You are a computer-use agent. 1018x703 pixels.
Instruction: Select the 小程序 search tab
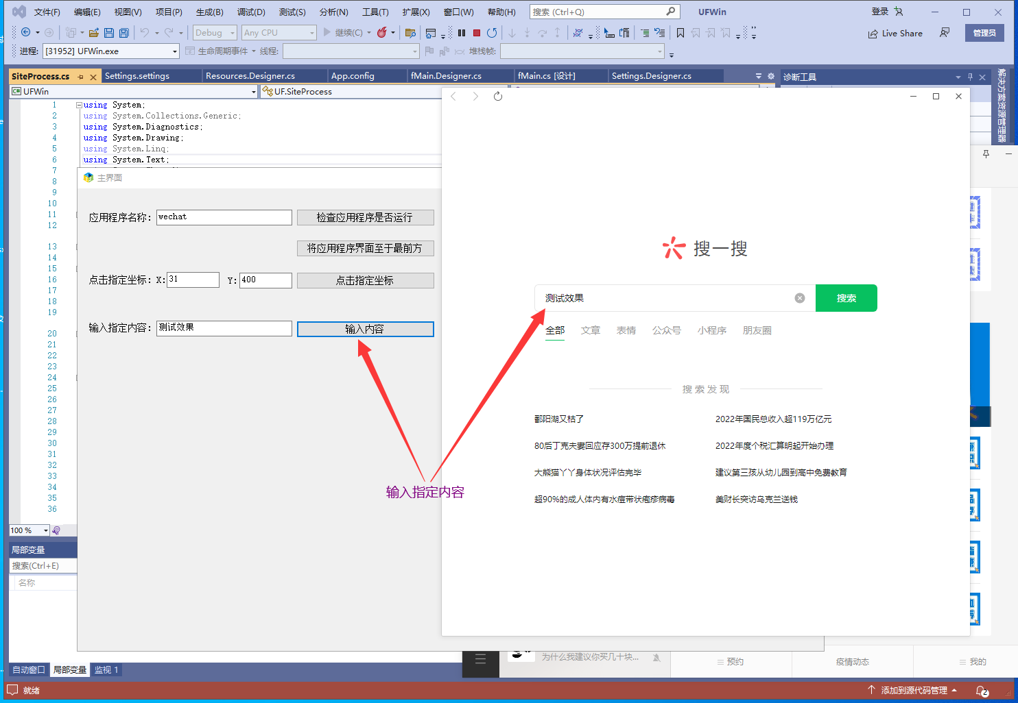(712, 330)
